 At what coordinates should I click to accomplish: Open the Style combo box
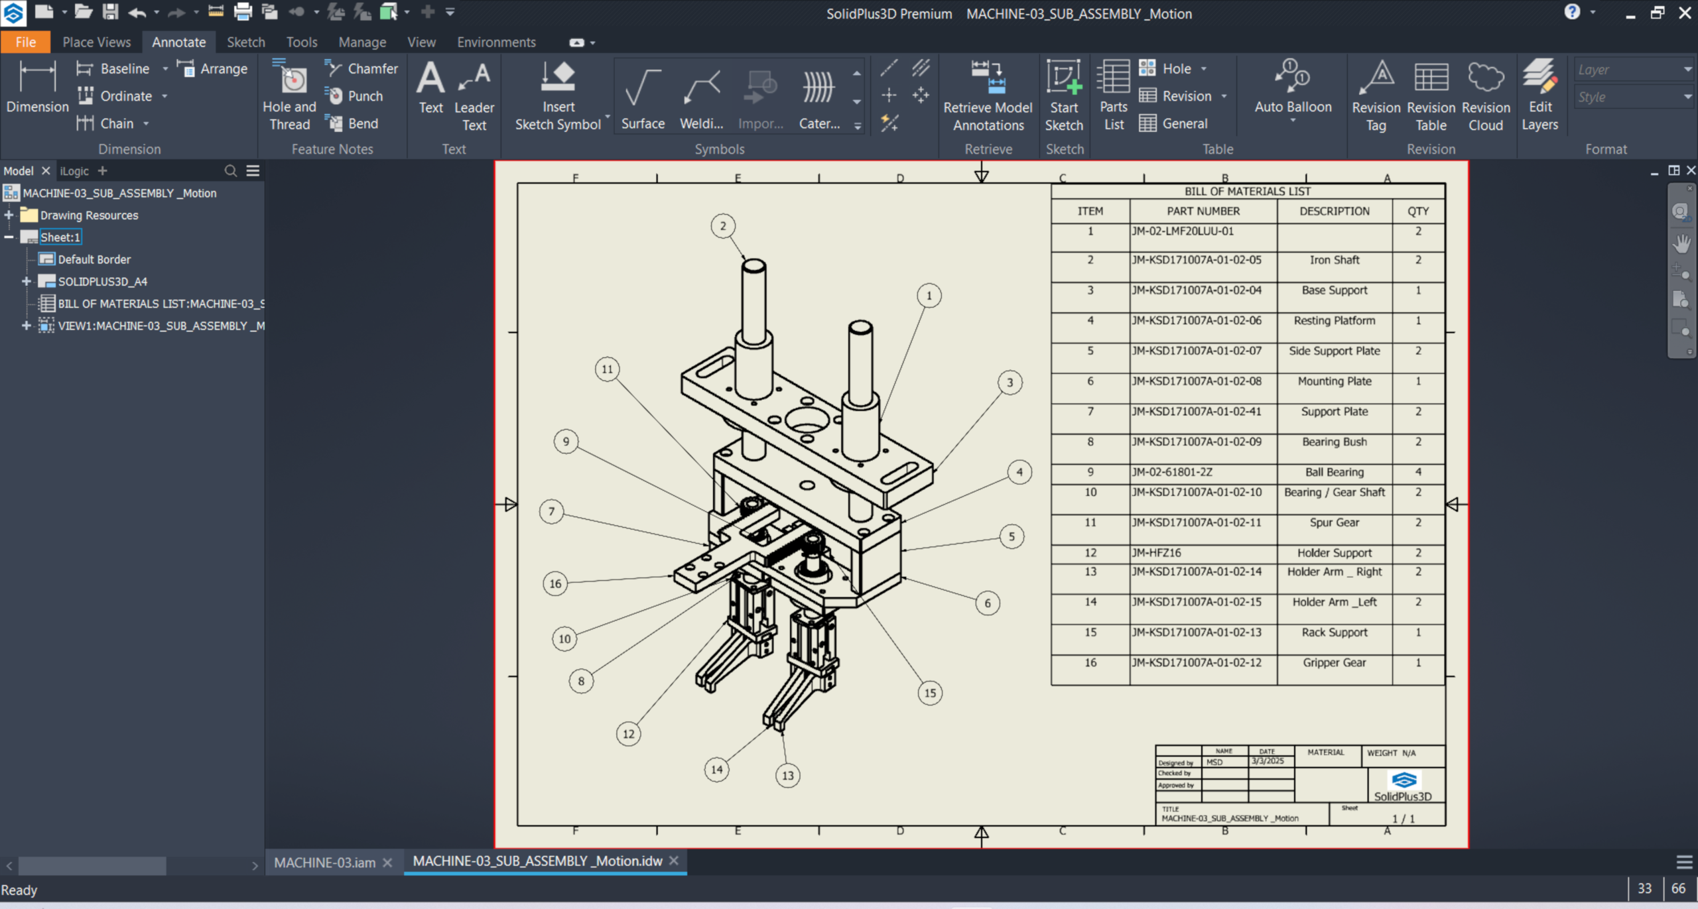1634,97
